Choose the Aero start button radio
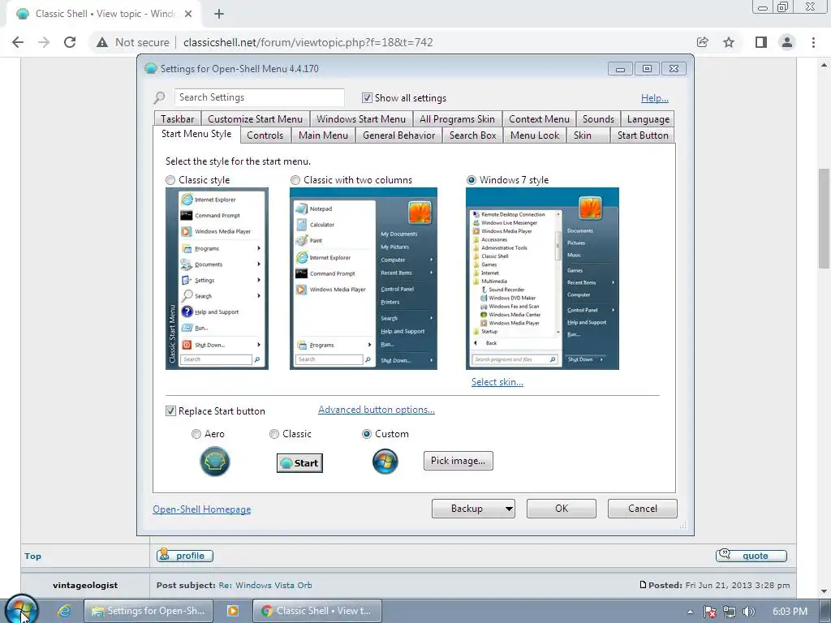 click(x=196, y=434)
